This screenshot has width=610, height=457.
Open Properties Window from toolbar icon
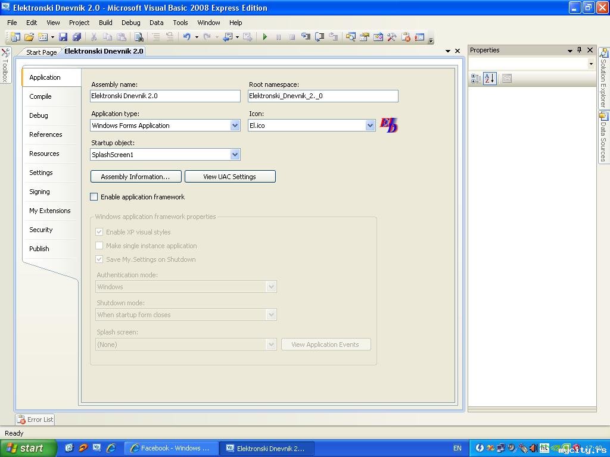pos(365,37)
